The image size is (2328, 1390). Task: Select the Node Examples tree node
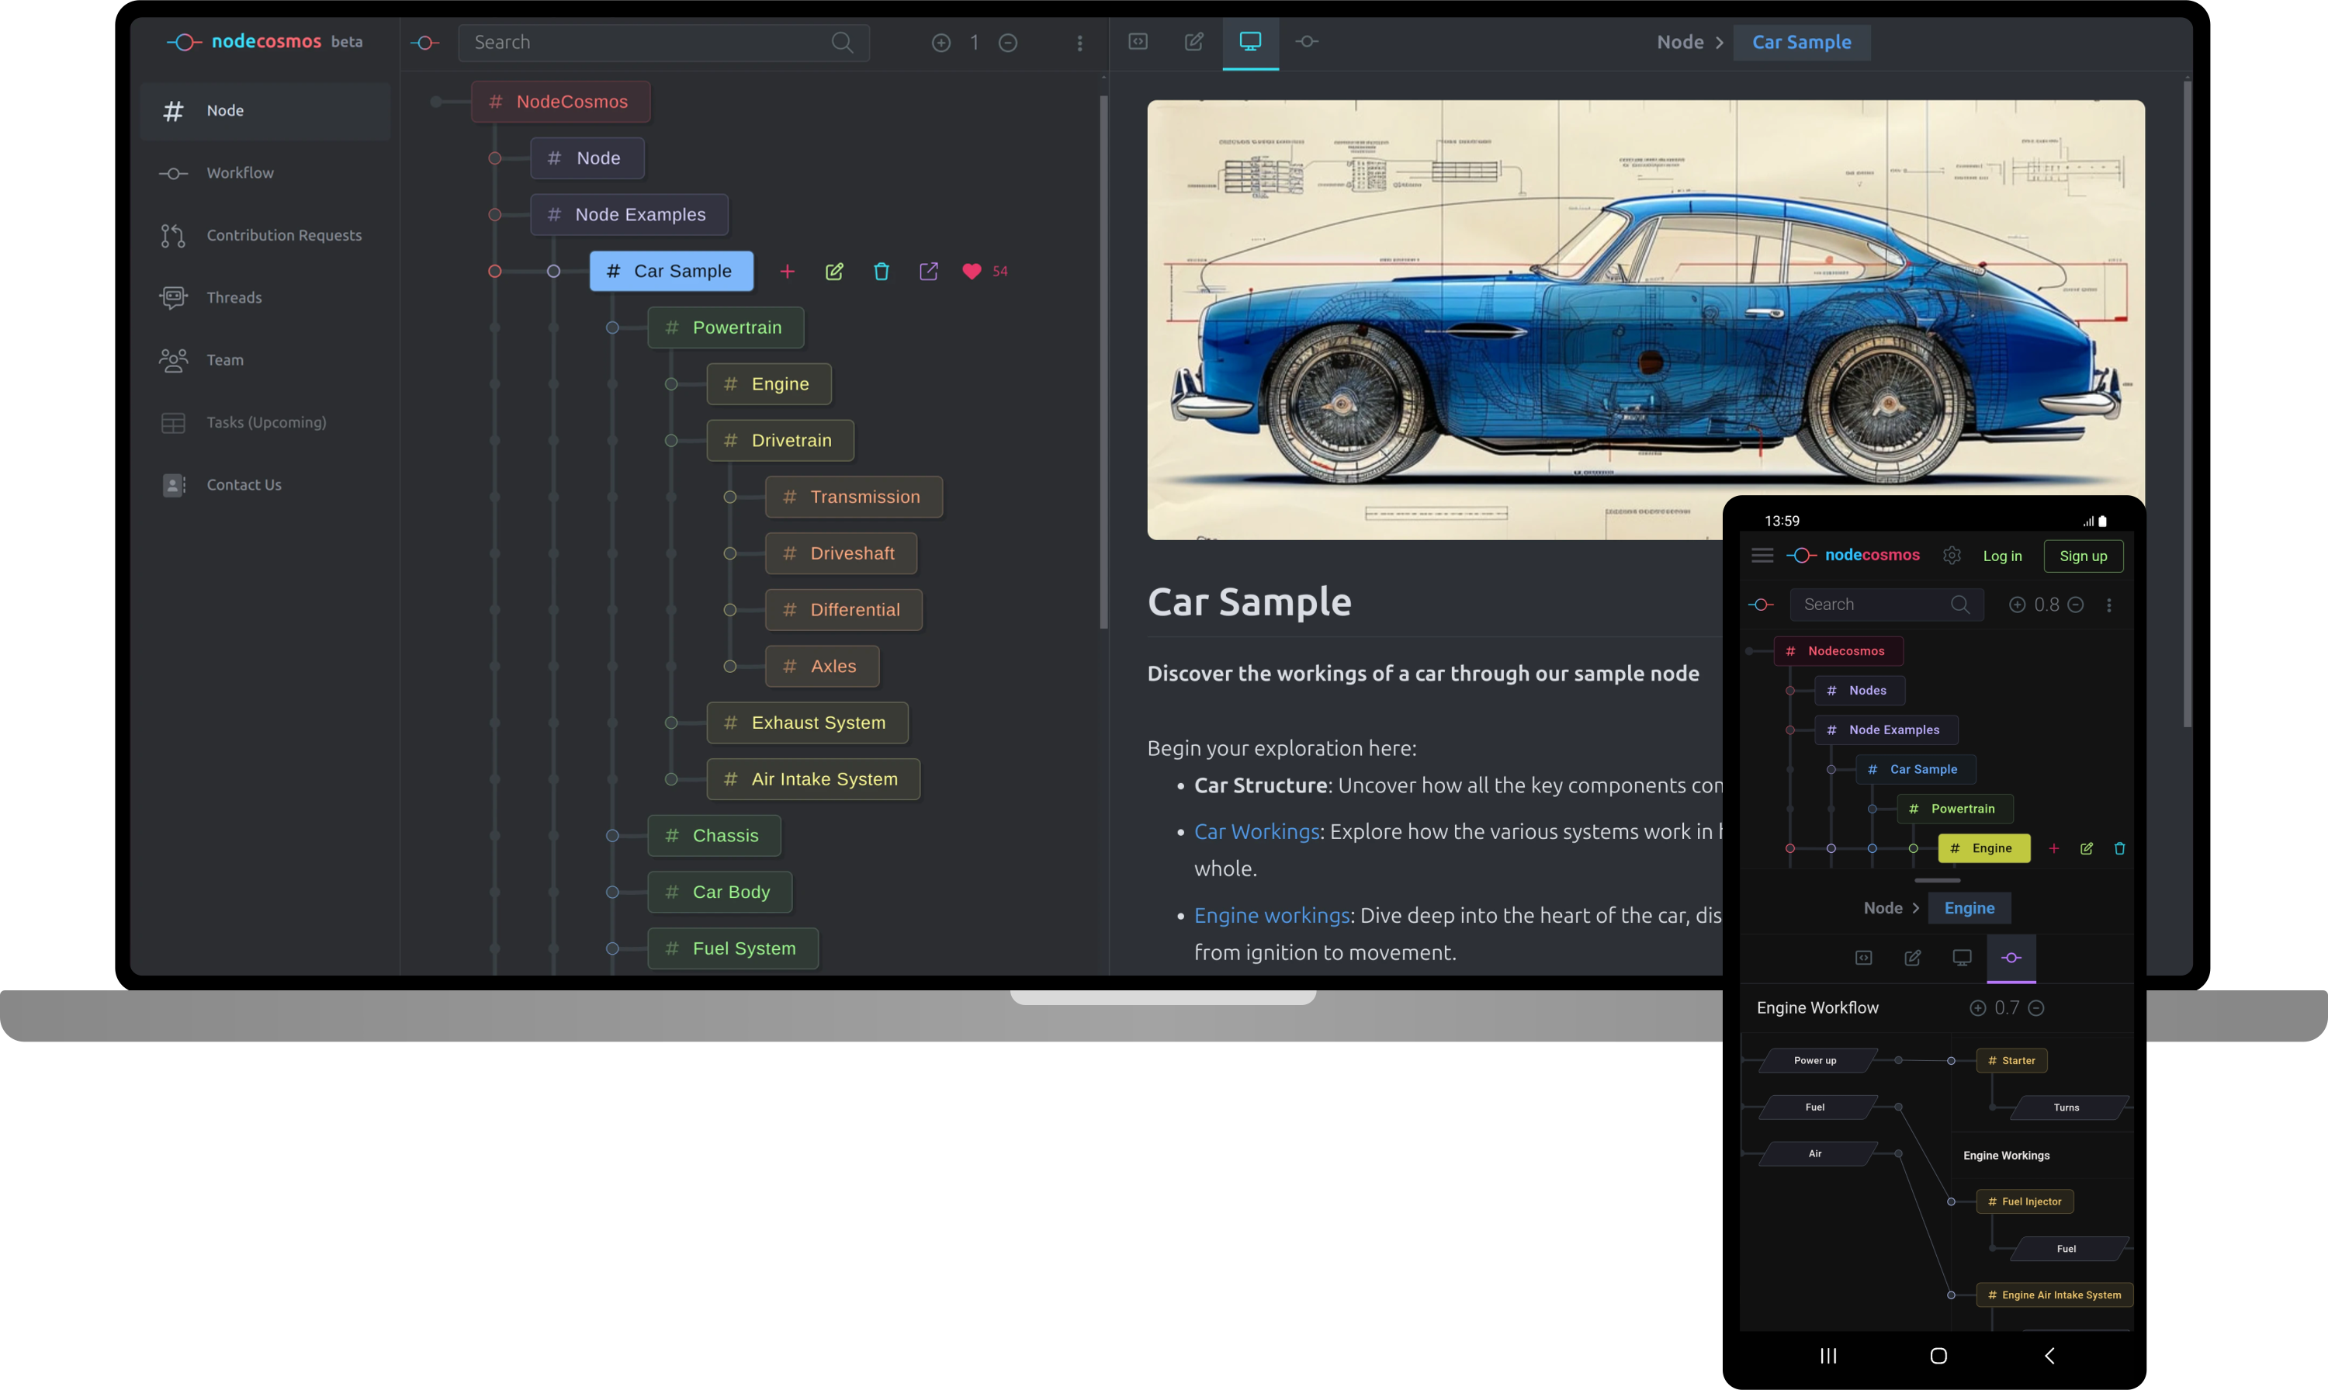coord(629,214)
